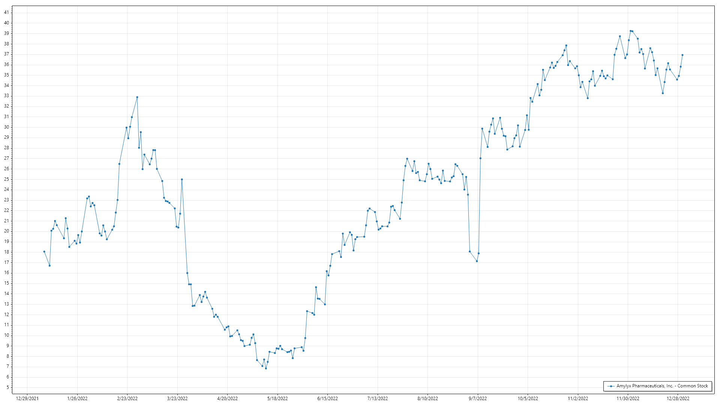
Task: Click the 23 label on the y-axis
Action: click(6, 200)
